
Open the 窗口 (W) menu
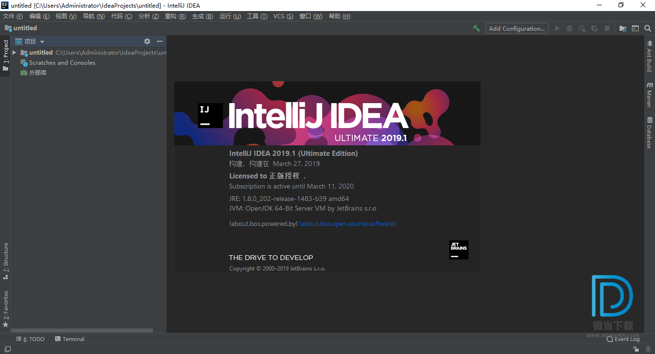[x=311, y=16]
